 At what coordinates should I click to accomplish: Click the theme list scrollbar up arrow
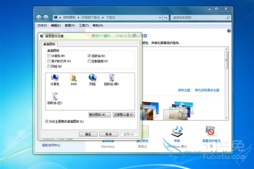[226, 49]
